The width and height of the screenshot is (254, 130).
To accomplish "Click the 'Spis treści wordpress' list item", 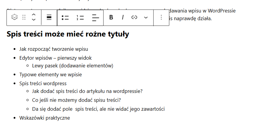I will coord(43,83).
